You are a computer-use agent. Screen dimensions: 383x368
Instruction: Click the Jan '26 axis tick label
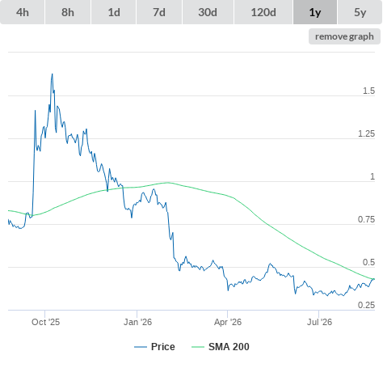(137, 322)
